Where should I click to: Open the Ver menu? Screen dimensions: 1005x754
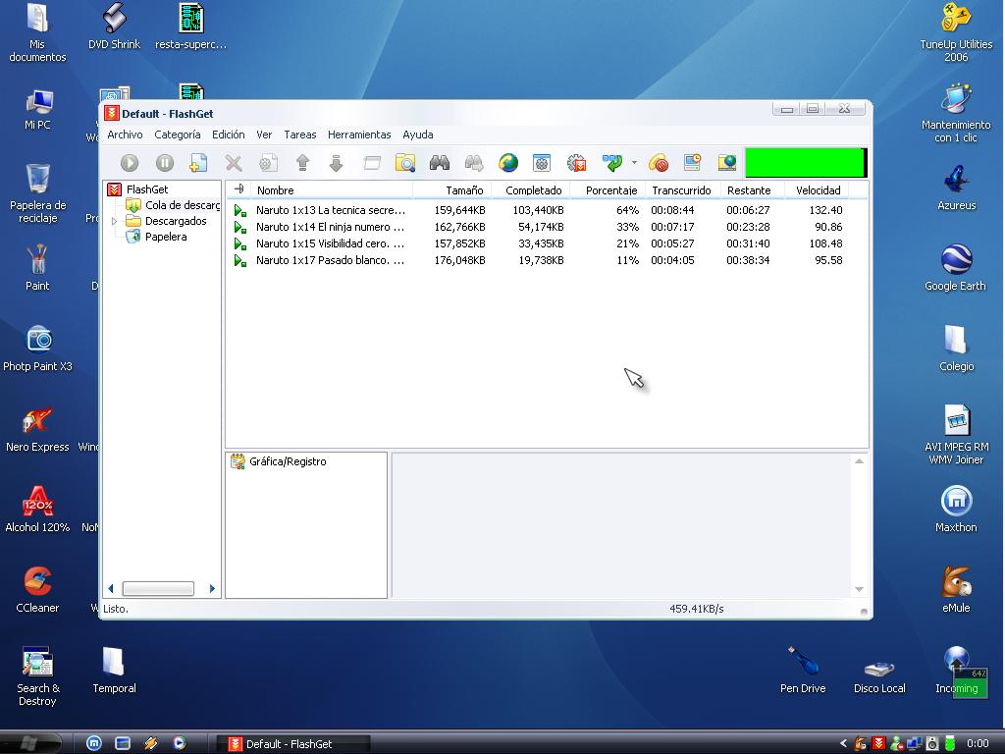point(264,135)
